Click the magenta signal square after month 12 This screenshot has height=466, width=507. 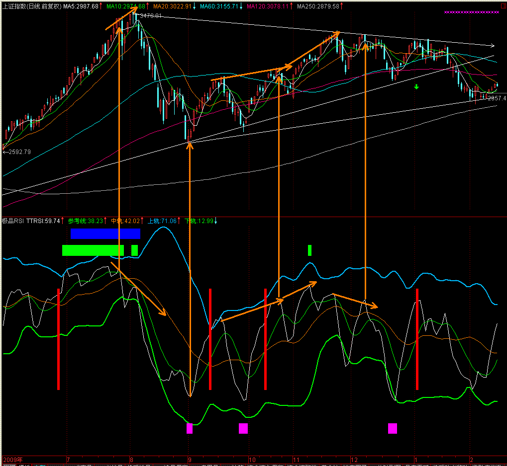393,428
